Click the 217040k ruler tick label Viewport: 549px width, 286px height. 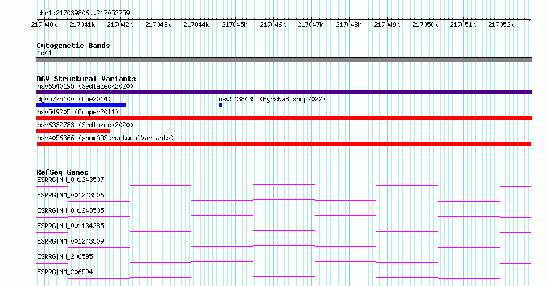pyautogui.click(x=44, y=25)
